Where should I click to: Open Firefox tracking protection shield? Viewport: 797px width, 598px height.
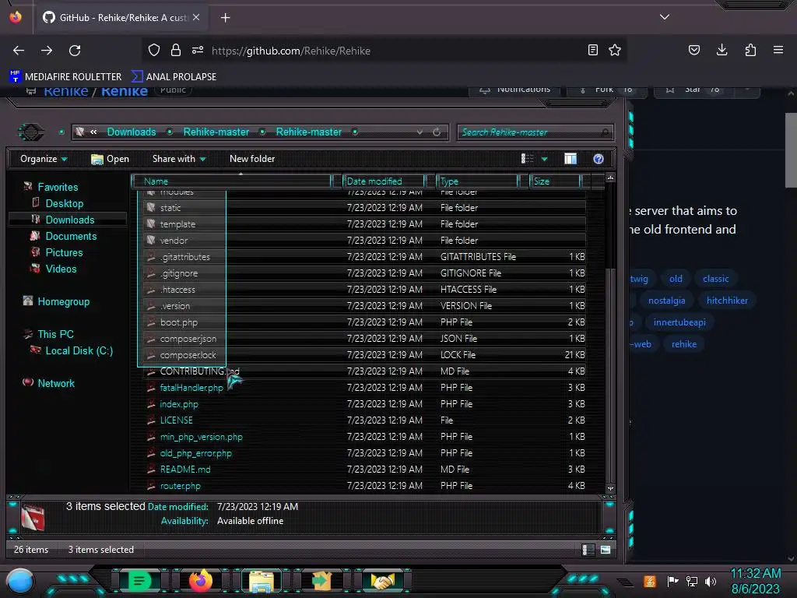pos(154,50)
